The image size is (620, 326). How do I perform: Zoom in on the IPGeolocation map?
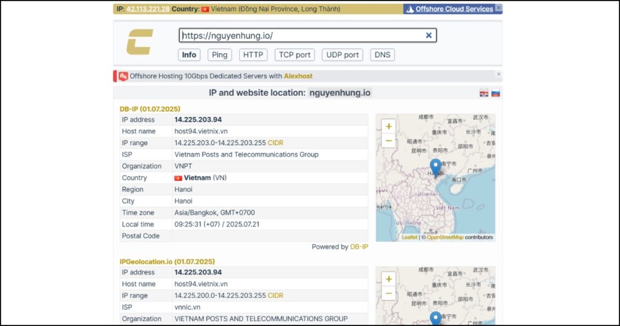coord(389,279)
